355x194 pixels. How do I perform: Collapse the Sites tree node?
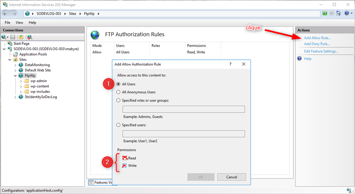point(10,60)
